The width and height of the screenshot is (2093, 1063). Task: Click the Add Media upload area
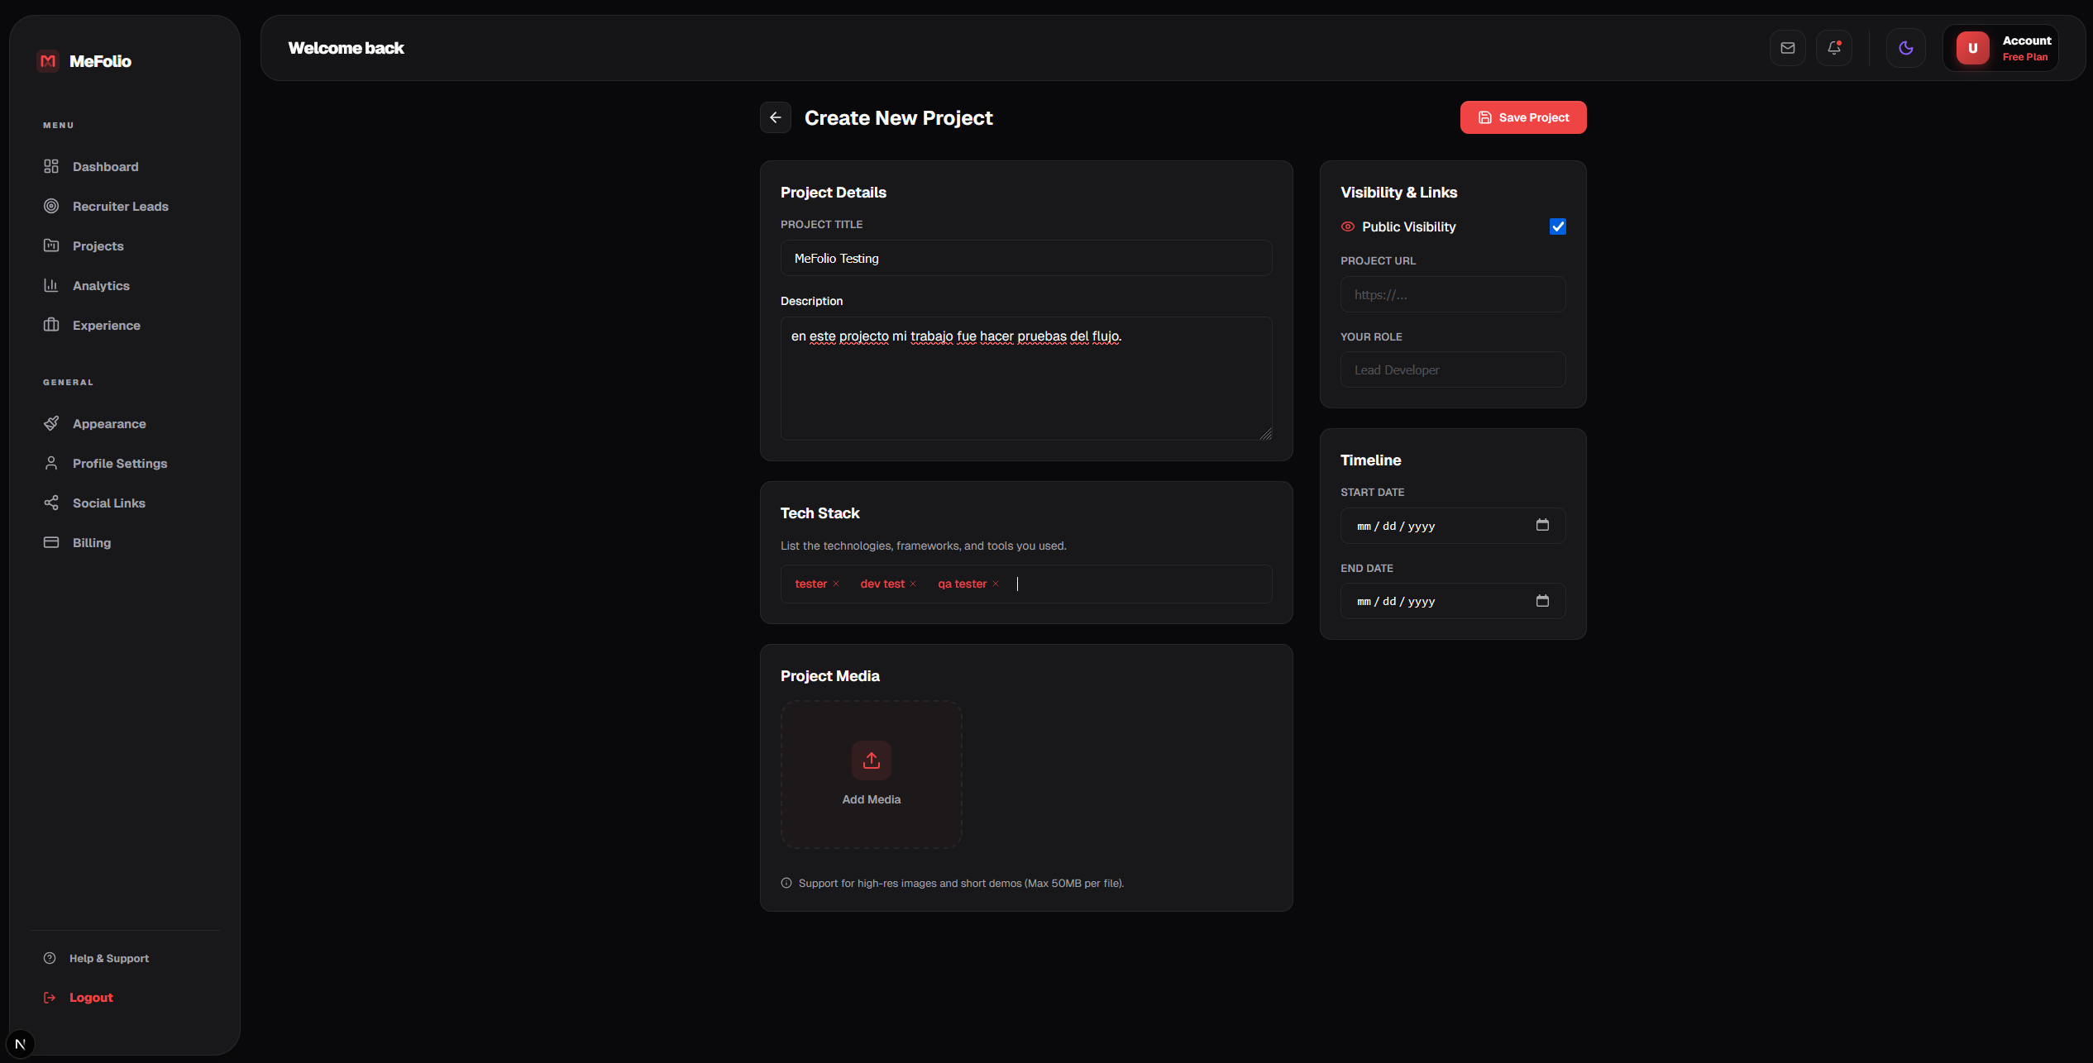(x=872, y=775)
